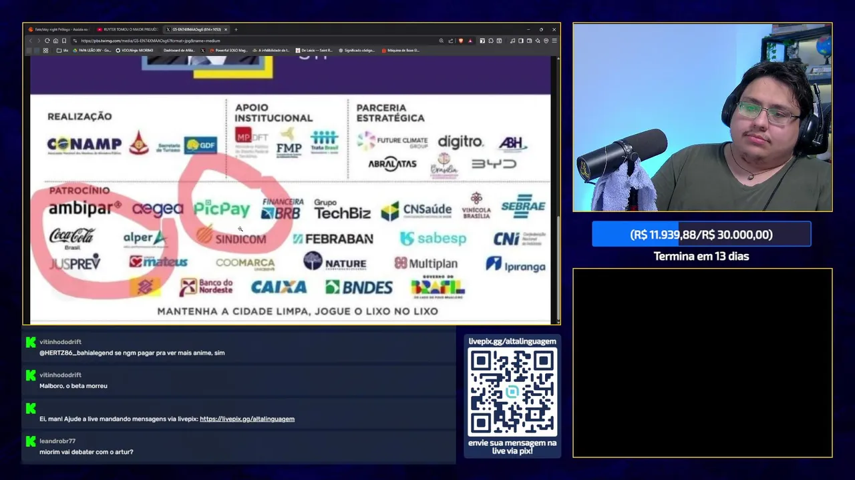Click chat message 'Malboro, o beta morreu'
855x480 pixels.
(x=73, y=385)
